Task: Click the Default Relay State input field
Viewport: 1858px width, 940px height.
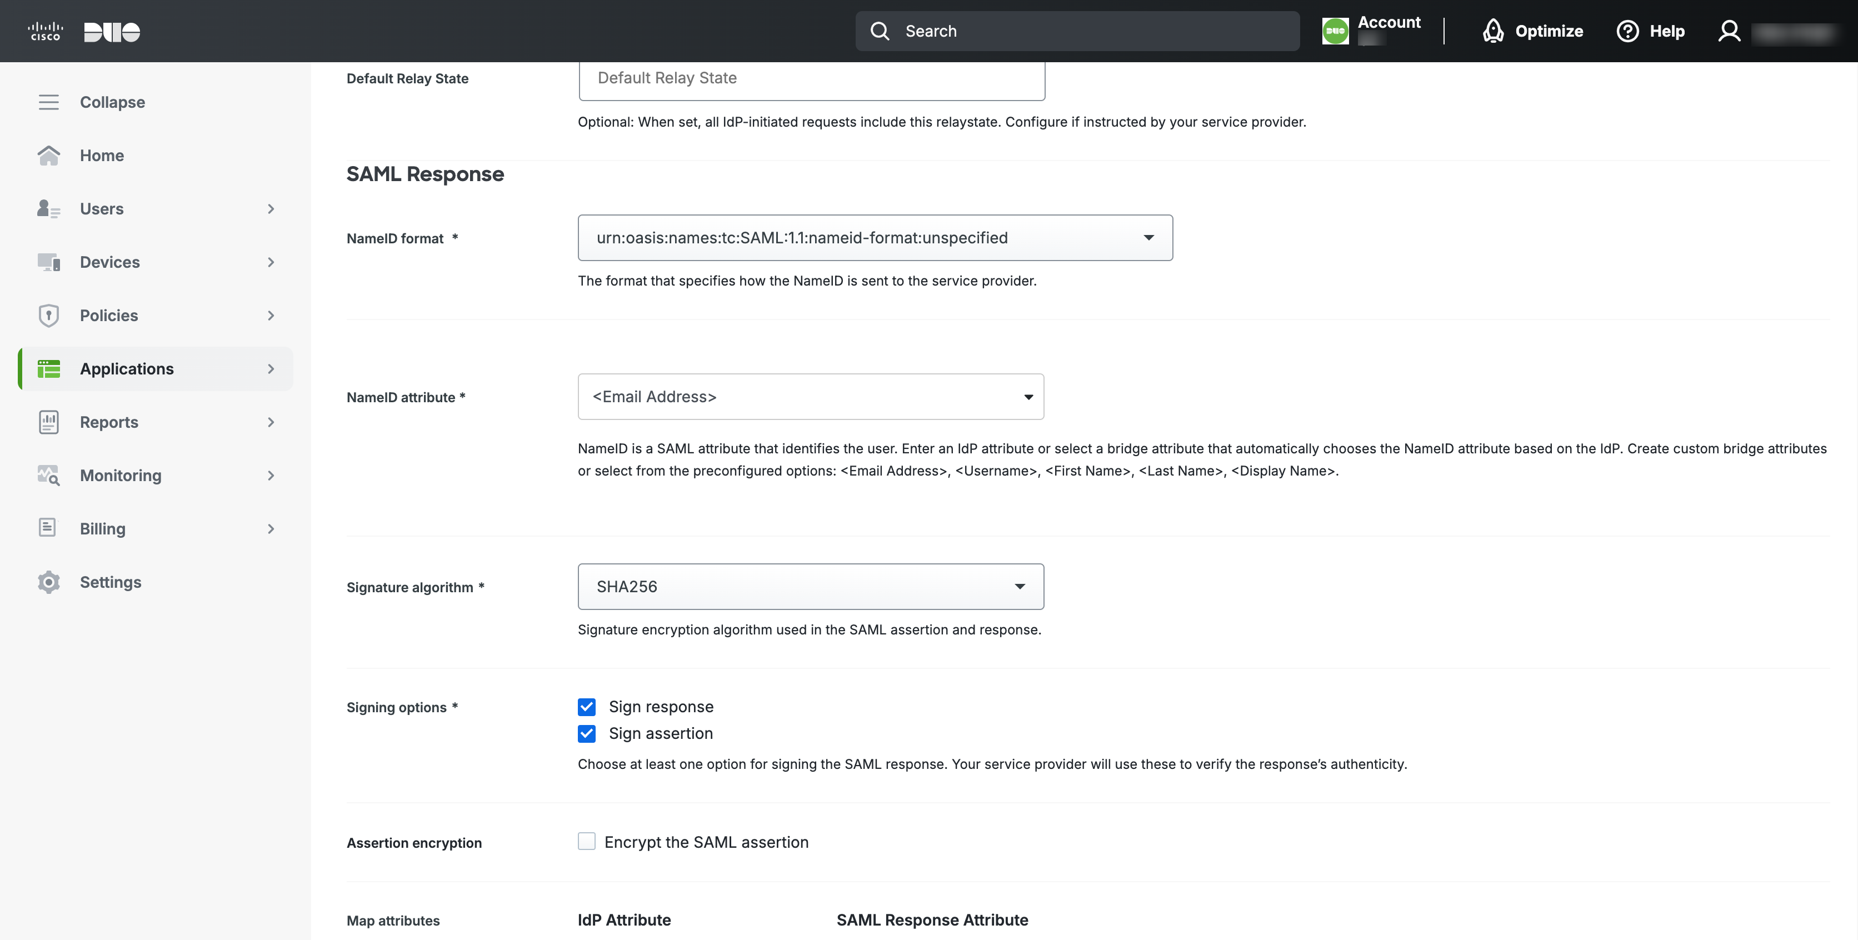Action: [811, 78]
